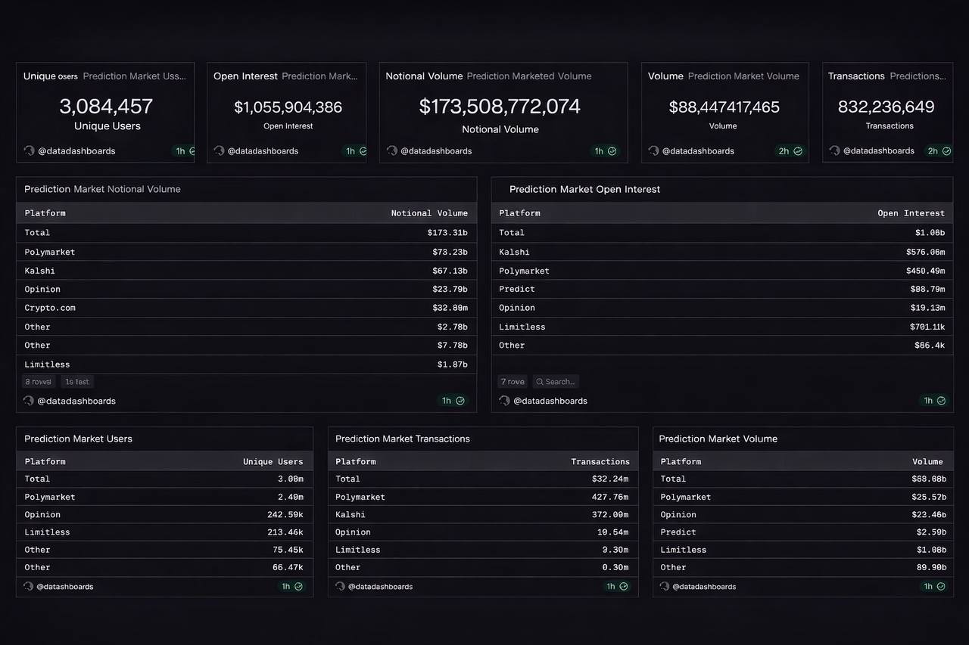Click refresh checkmark in Prediction Market Open Interest table
Image resolution: width=969 pixels, height=645 pixels.
[x=942, y=401]
